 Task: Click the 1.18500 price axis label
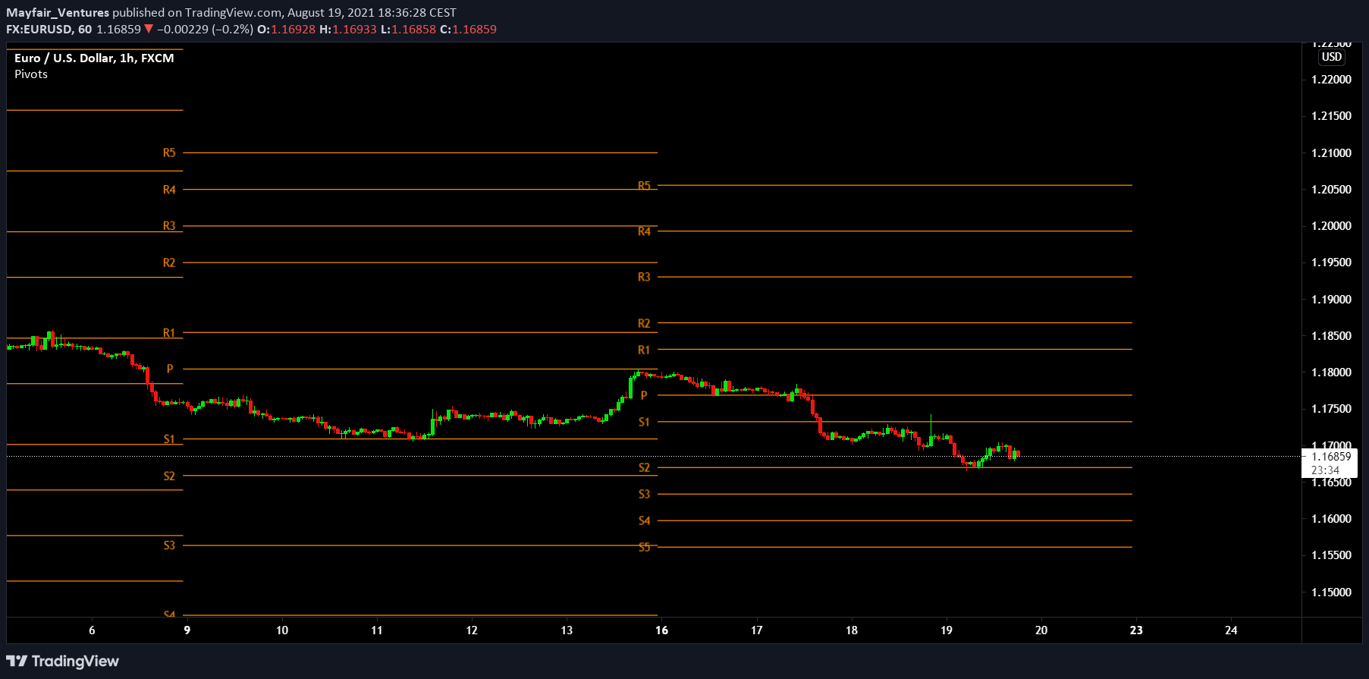[1331, 336]
